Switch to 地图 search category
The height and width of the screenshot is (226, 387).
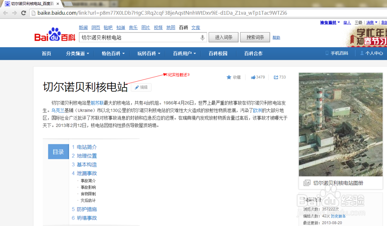tap(171, 27)
